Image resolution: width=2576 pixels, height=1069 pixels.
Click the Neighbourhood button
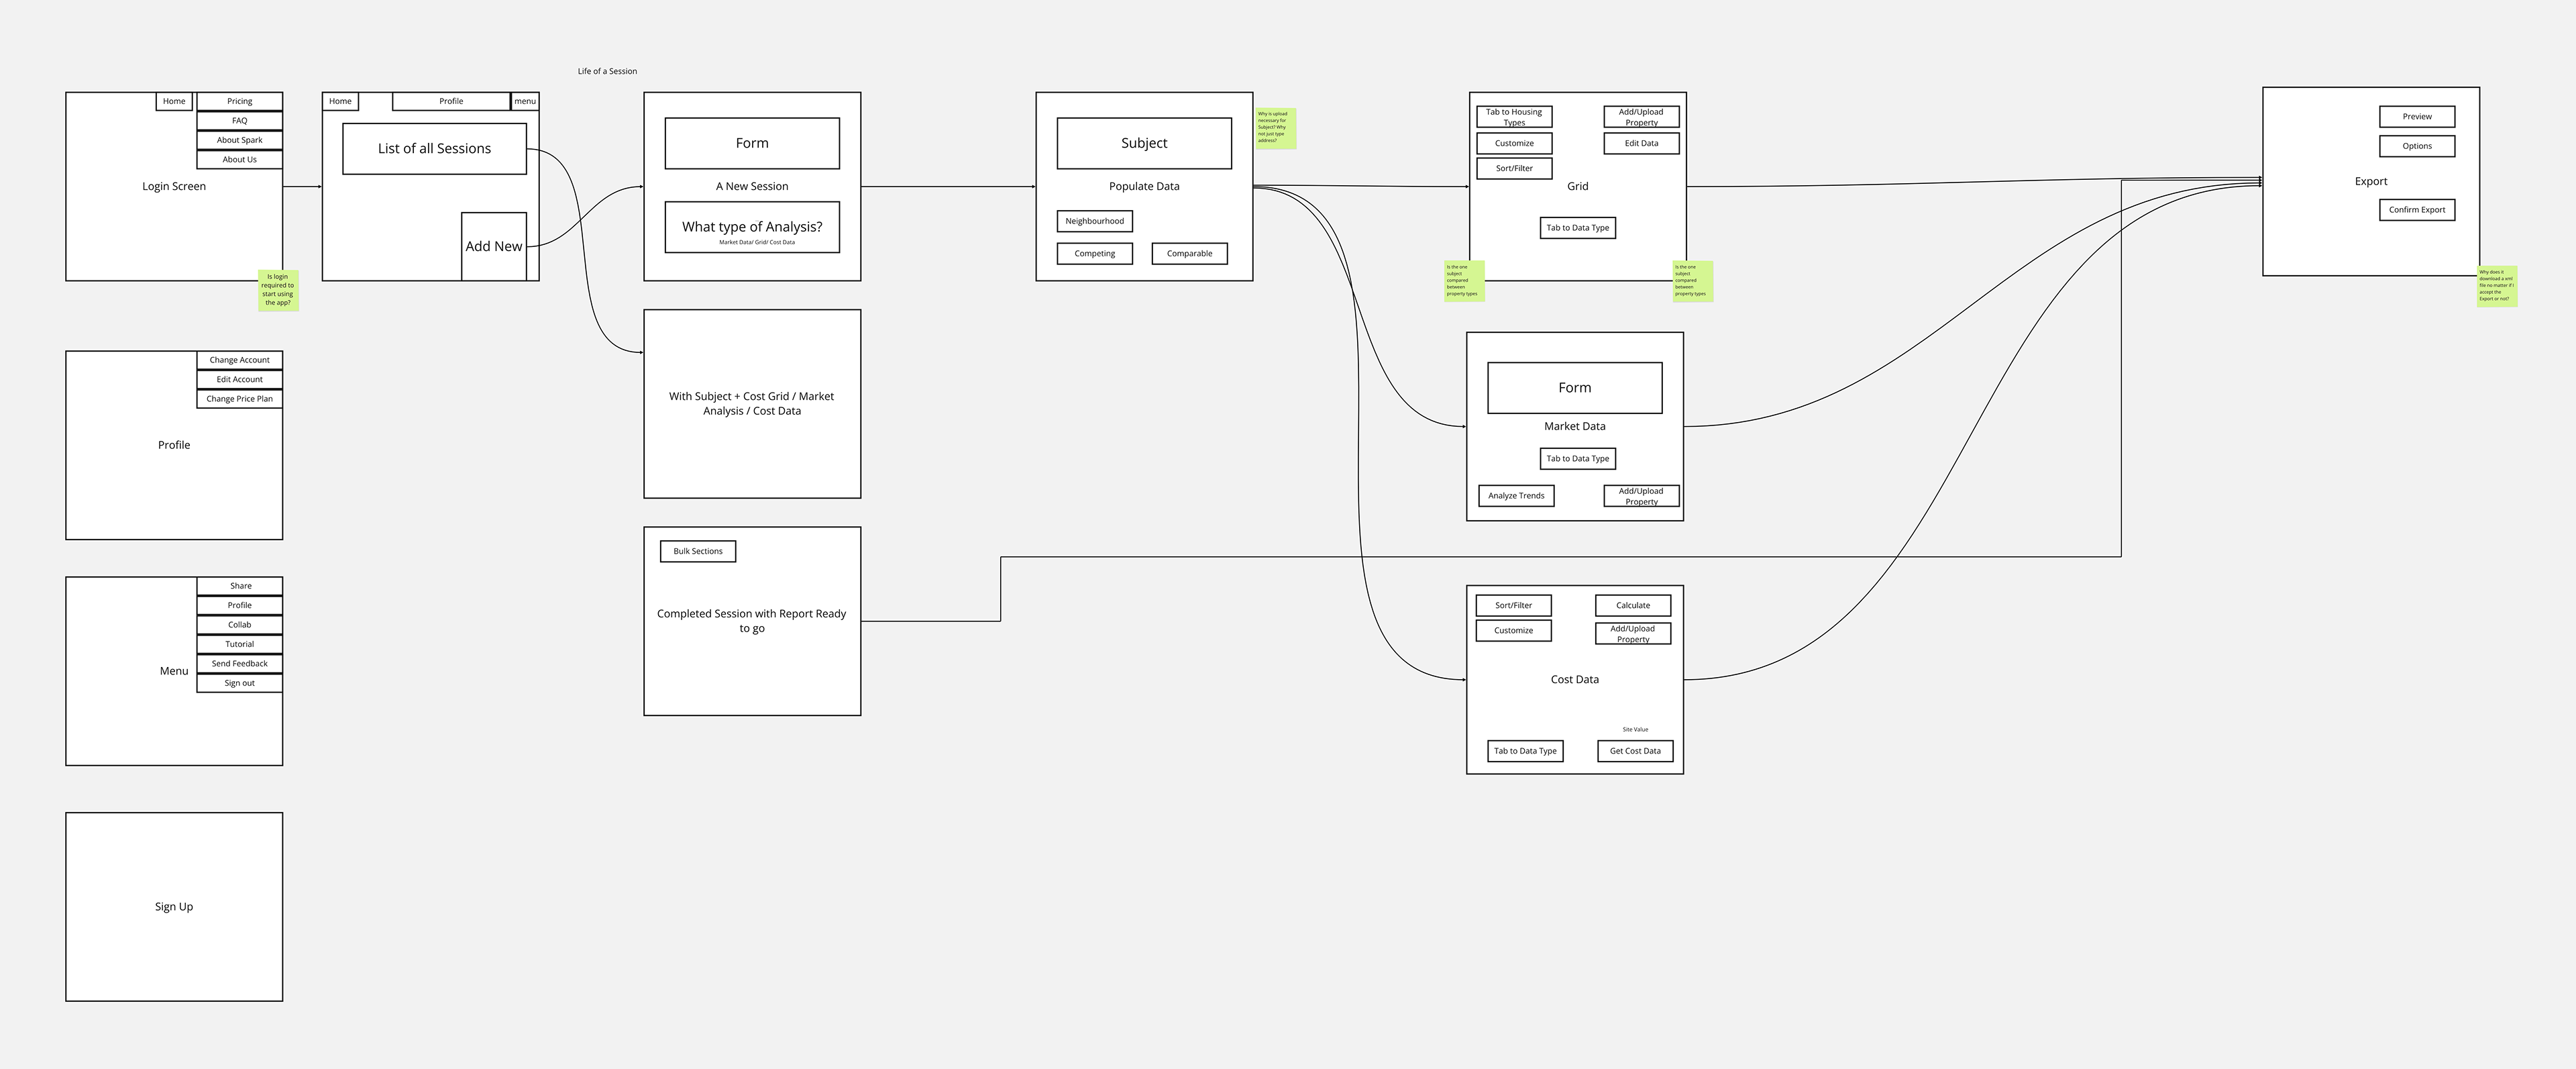pyautogui.click(x=1094, y=221)
